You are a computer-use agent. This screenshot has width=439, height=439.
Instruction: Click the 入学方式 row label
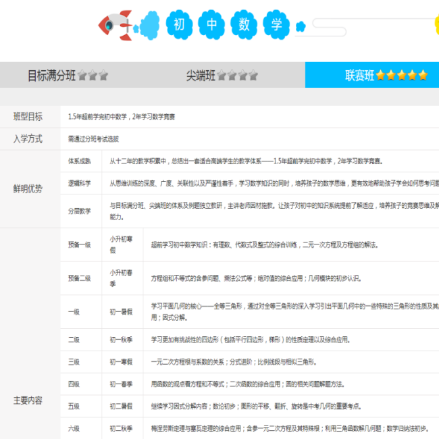[x=28, y=138]
